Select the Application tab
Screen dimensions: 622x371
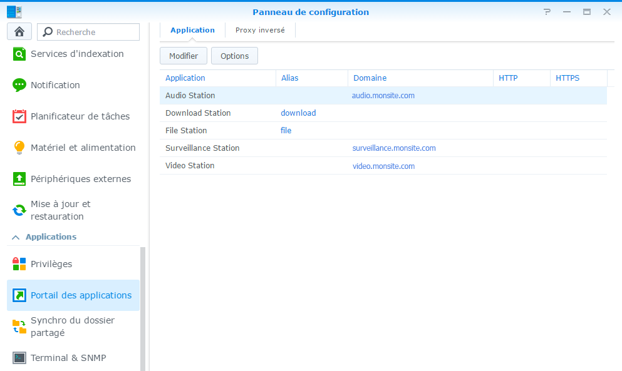pos(192,30)
